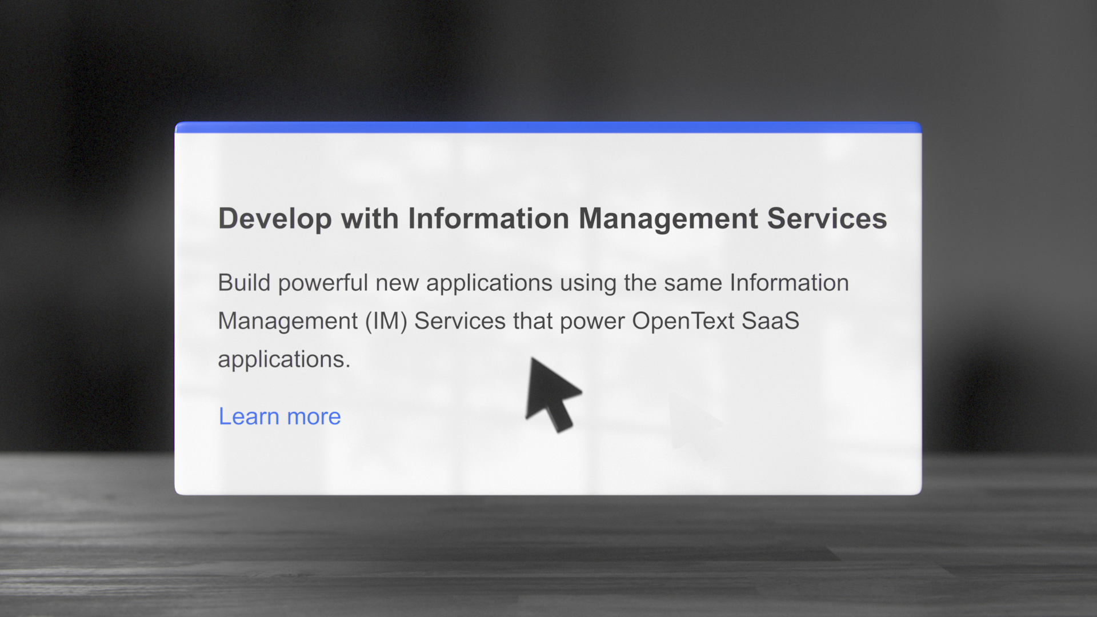
Task: Click the word 'more' in the link
Action: (314, 416)
